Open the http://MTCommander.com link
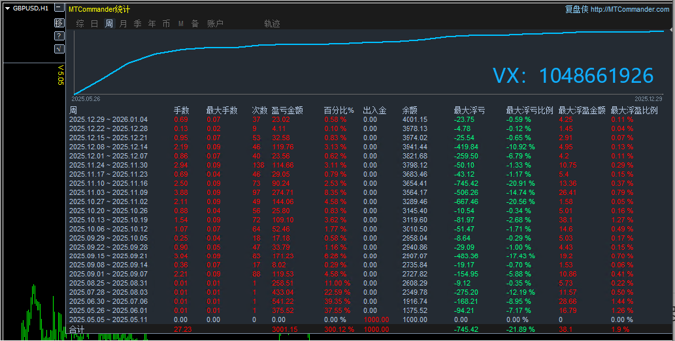 coord(630,9)
